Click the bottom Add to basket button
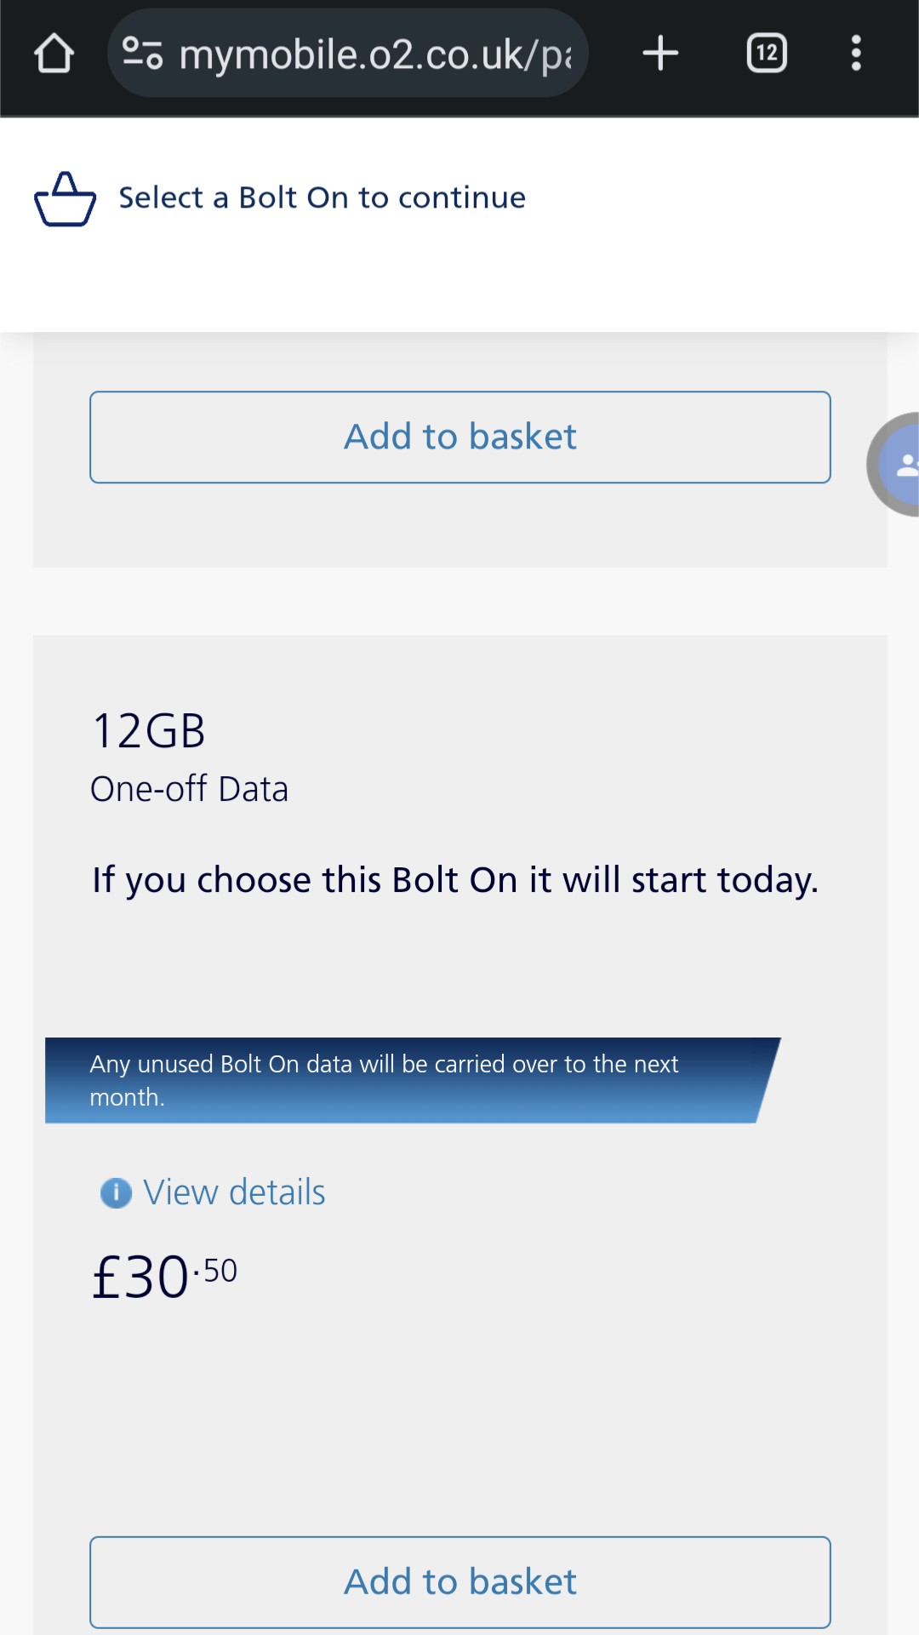 click(x=459, y=1581)
